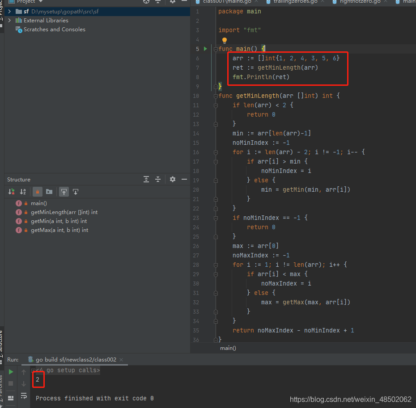Click 'Process finished with exit code 0' text
This screenshot has height=408, width=416.
click(x=95, y=398)
